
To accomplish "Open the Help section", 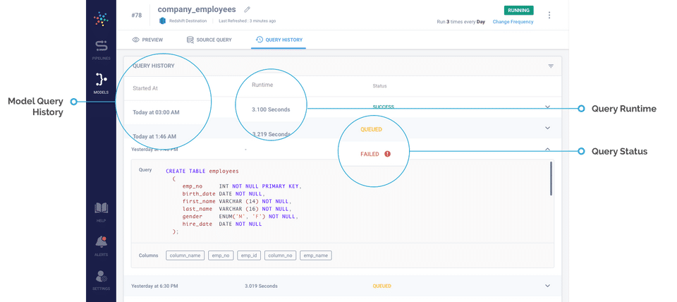I will point(101,212).
